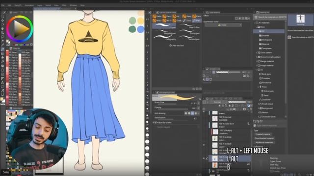Toggle visibility of the selection layer
The image size is (314, 176).
click(x=204, y=165)
